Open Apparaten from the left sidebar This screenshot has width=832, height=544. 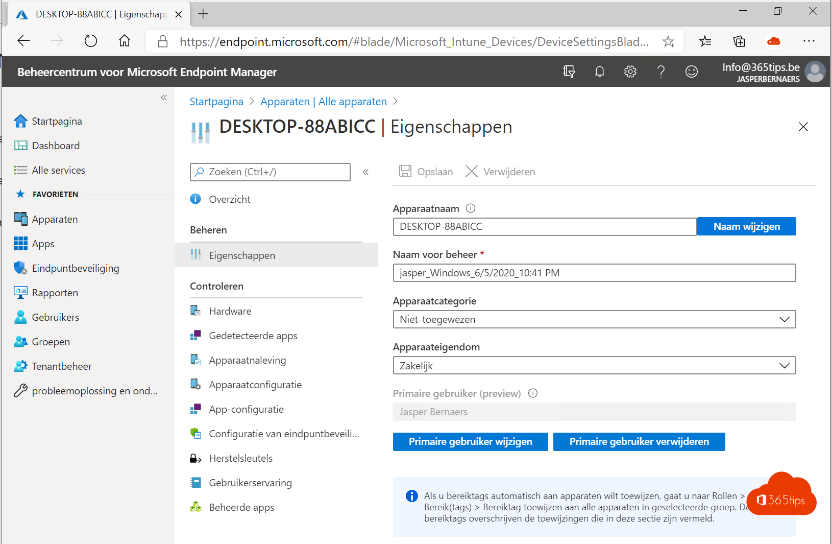(21, 219)
